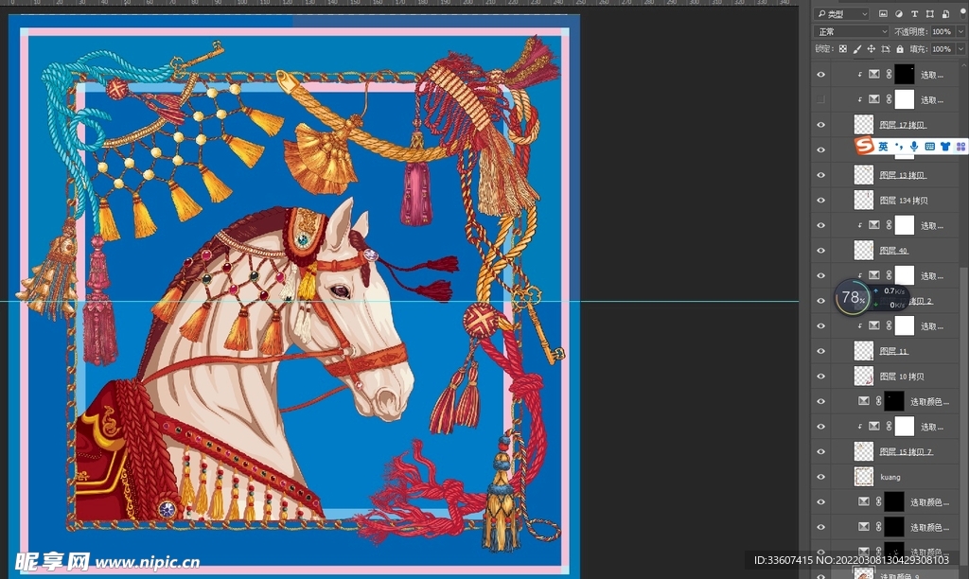Click Sogou microphone voice input icon
The width and height of the screenshot is (969, 579).
pyautogui.click(x=914, y=147)
